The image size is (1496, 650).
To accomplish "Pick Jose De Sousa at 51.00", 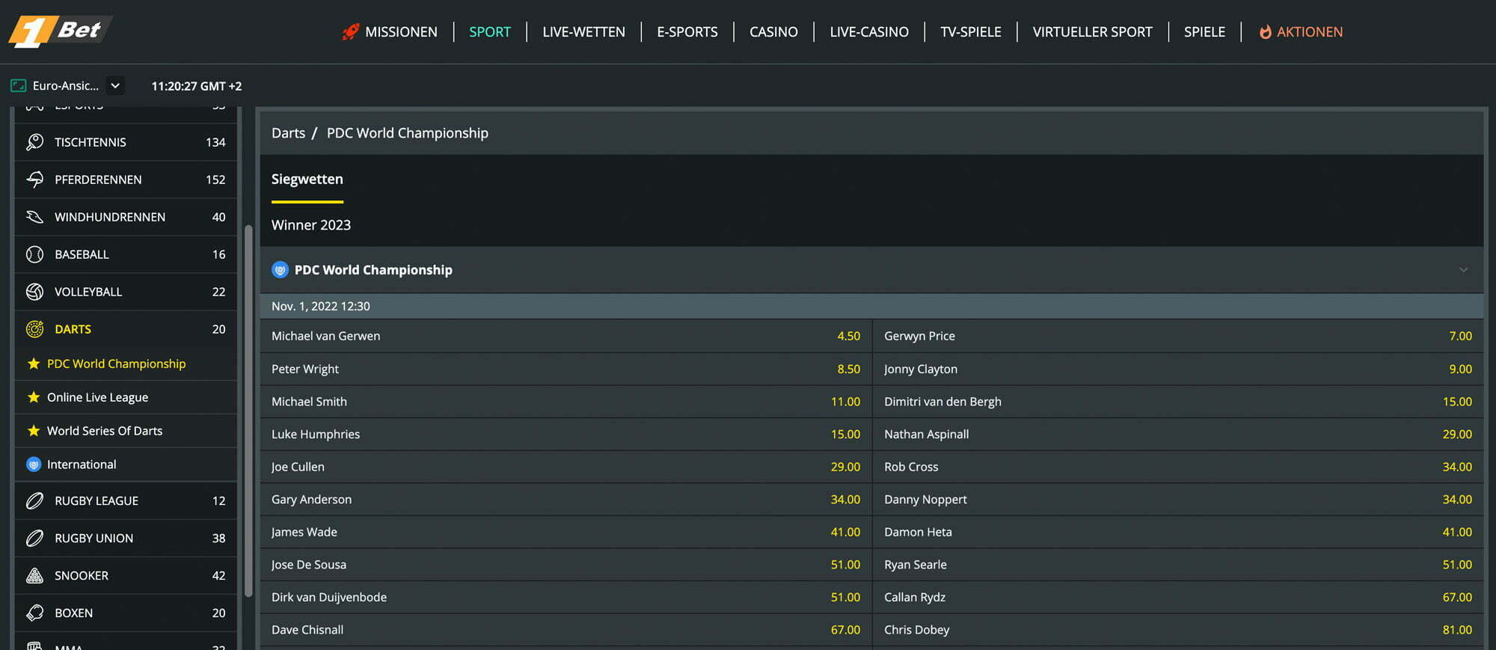I will (565, 565).
